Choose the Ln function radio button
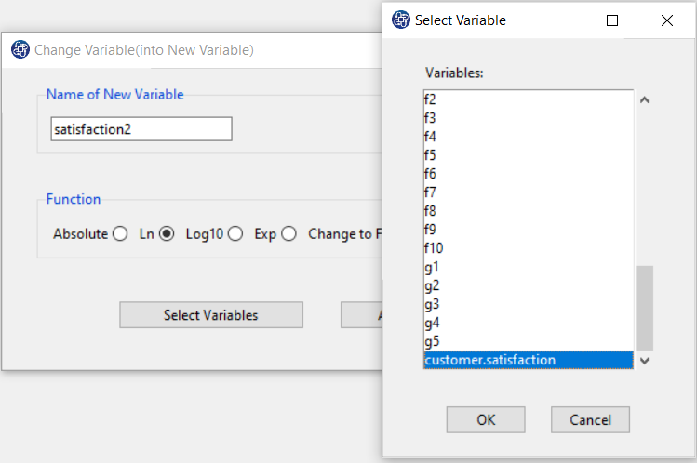 pos(167,234)
